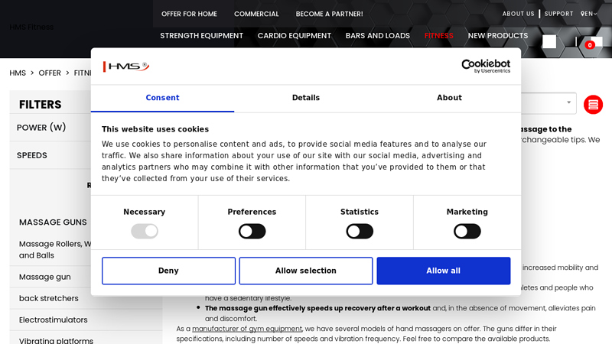The height and width of the screenshot is (344, 612).
Task: Open the shopping cart with 0 badge
Action: pos(594,42)
